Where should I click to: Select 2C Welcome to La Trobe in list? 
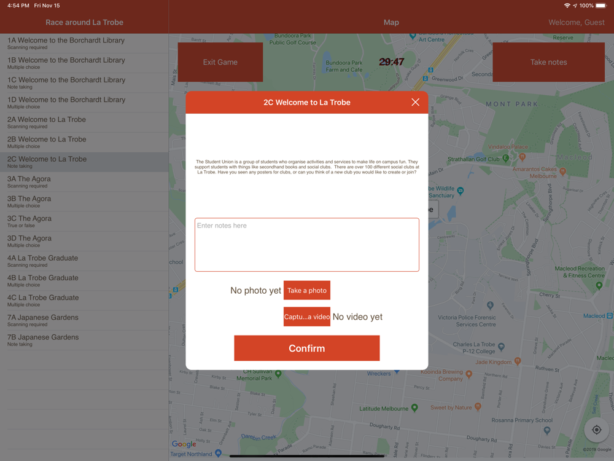click(84, 162)
